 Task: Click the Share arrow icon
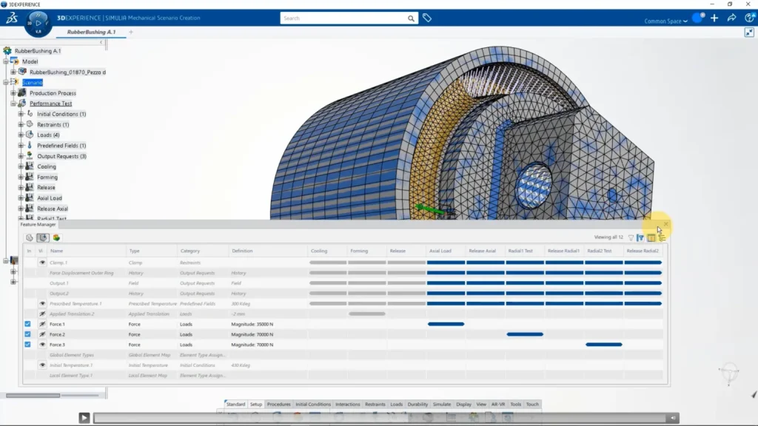[x=732, y=18]
